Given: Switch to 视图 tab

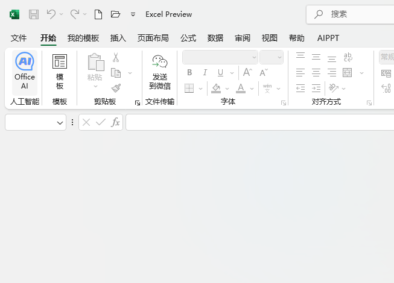Looking at the screenshot, I should [x=269, y=38].
